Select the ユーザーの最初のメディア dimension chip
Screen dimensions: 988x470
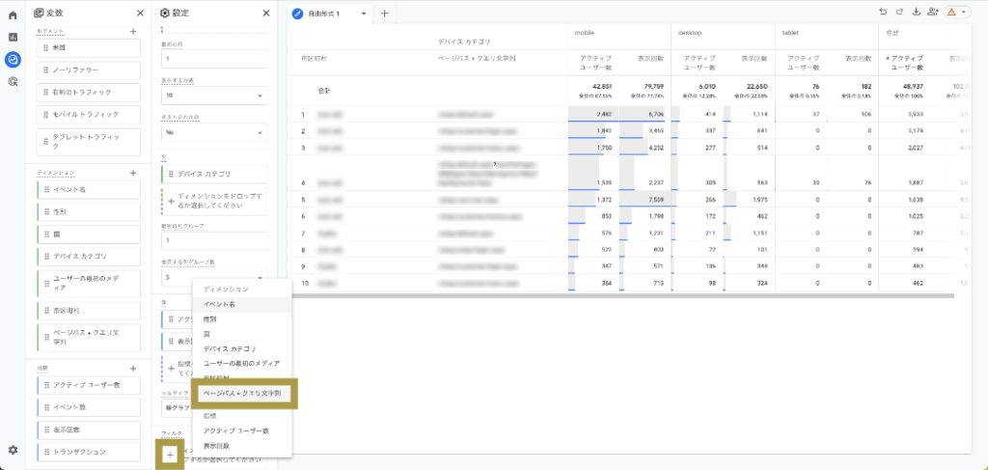tap(88, 283)
